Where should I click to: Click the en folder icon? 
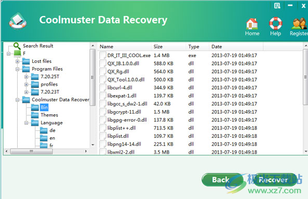coord(44,138)
